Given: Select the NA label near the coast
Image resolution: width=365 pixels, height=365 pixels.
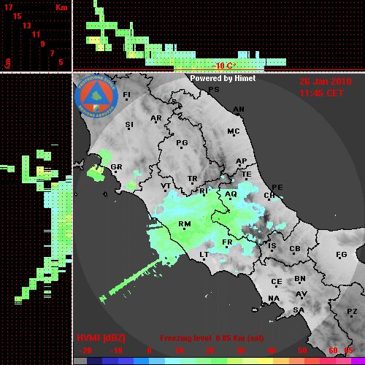Looking at the screenshot, I should [x=274, y=299].
